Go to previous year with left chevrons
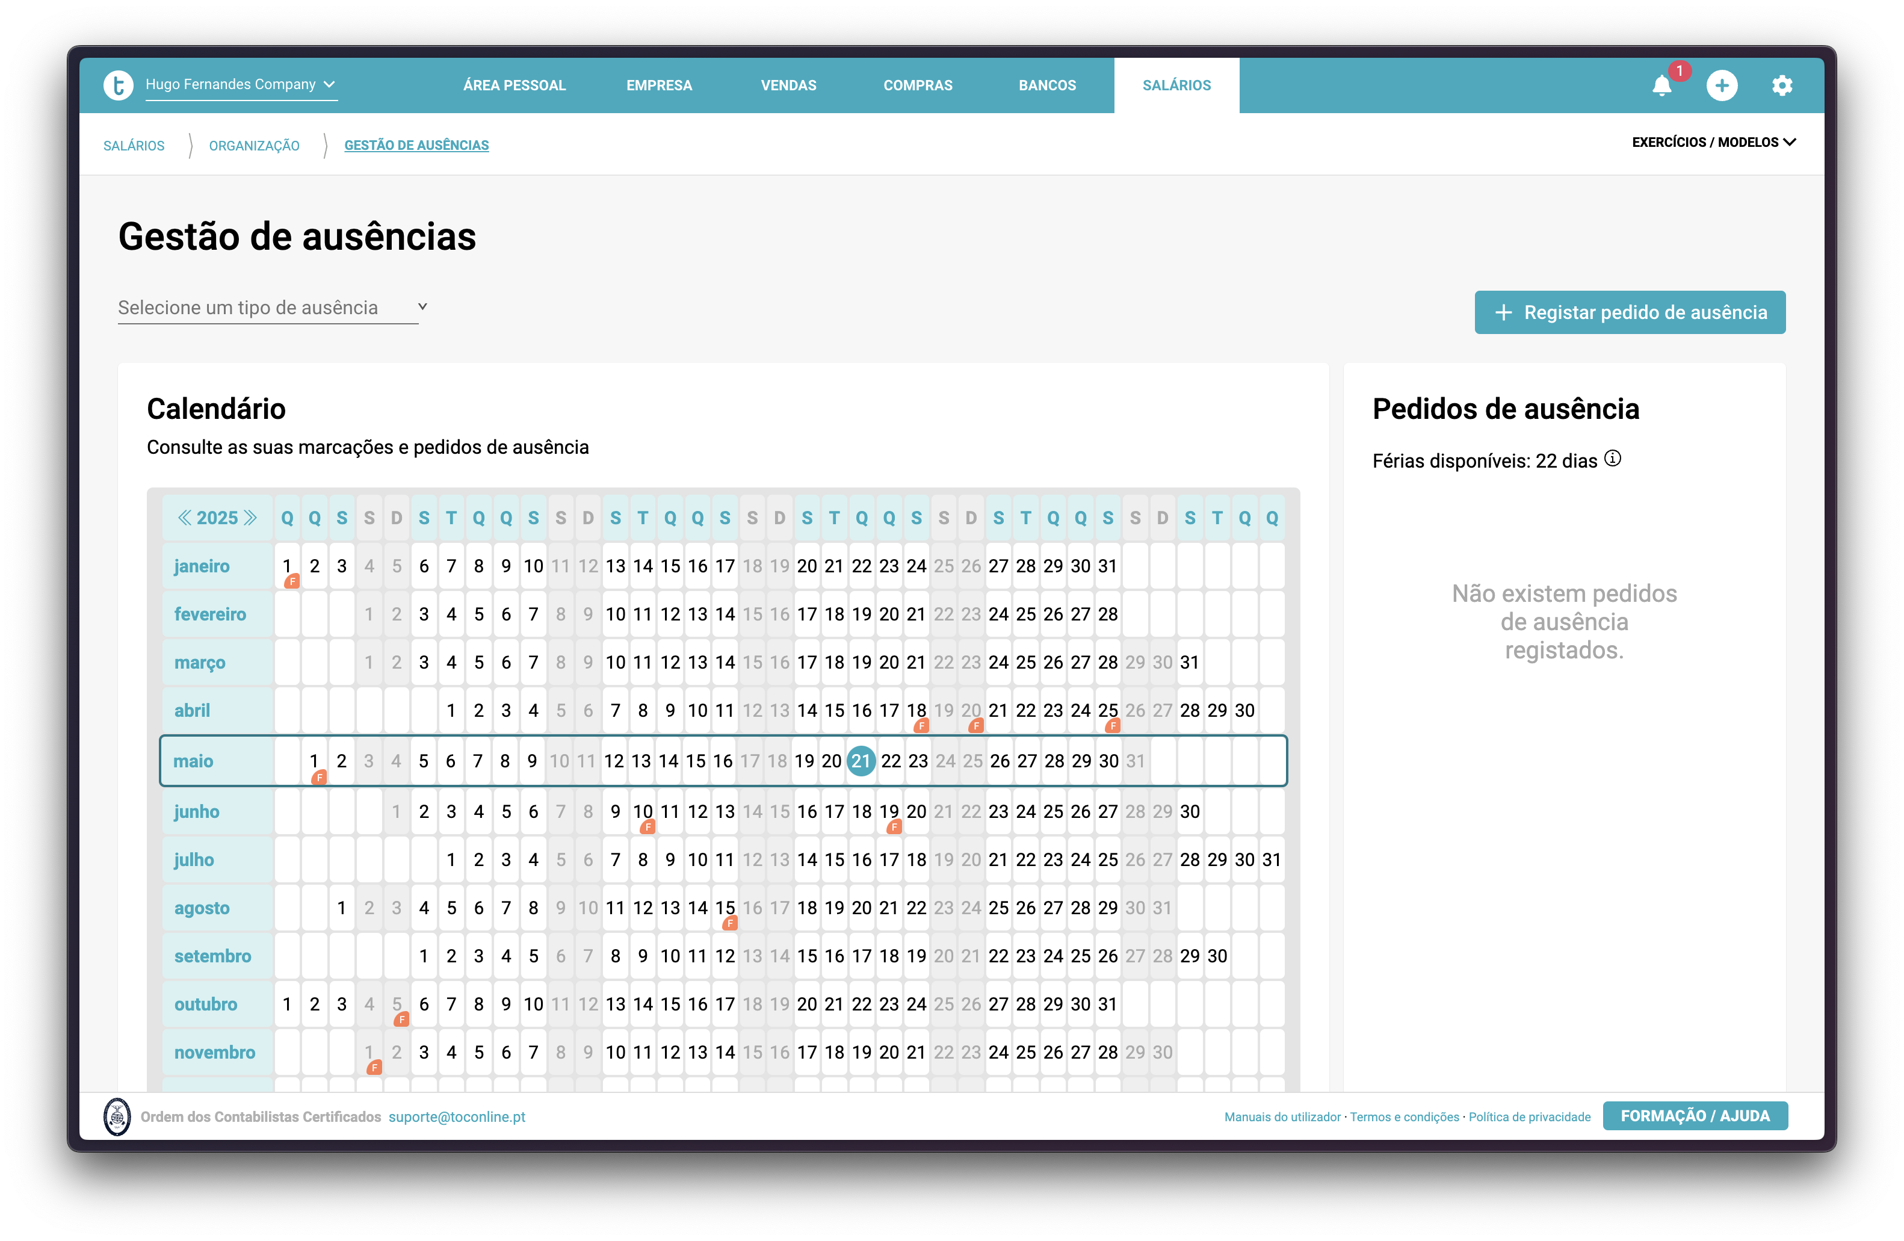The image size is (1904, 1241). (185, 518)
